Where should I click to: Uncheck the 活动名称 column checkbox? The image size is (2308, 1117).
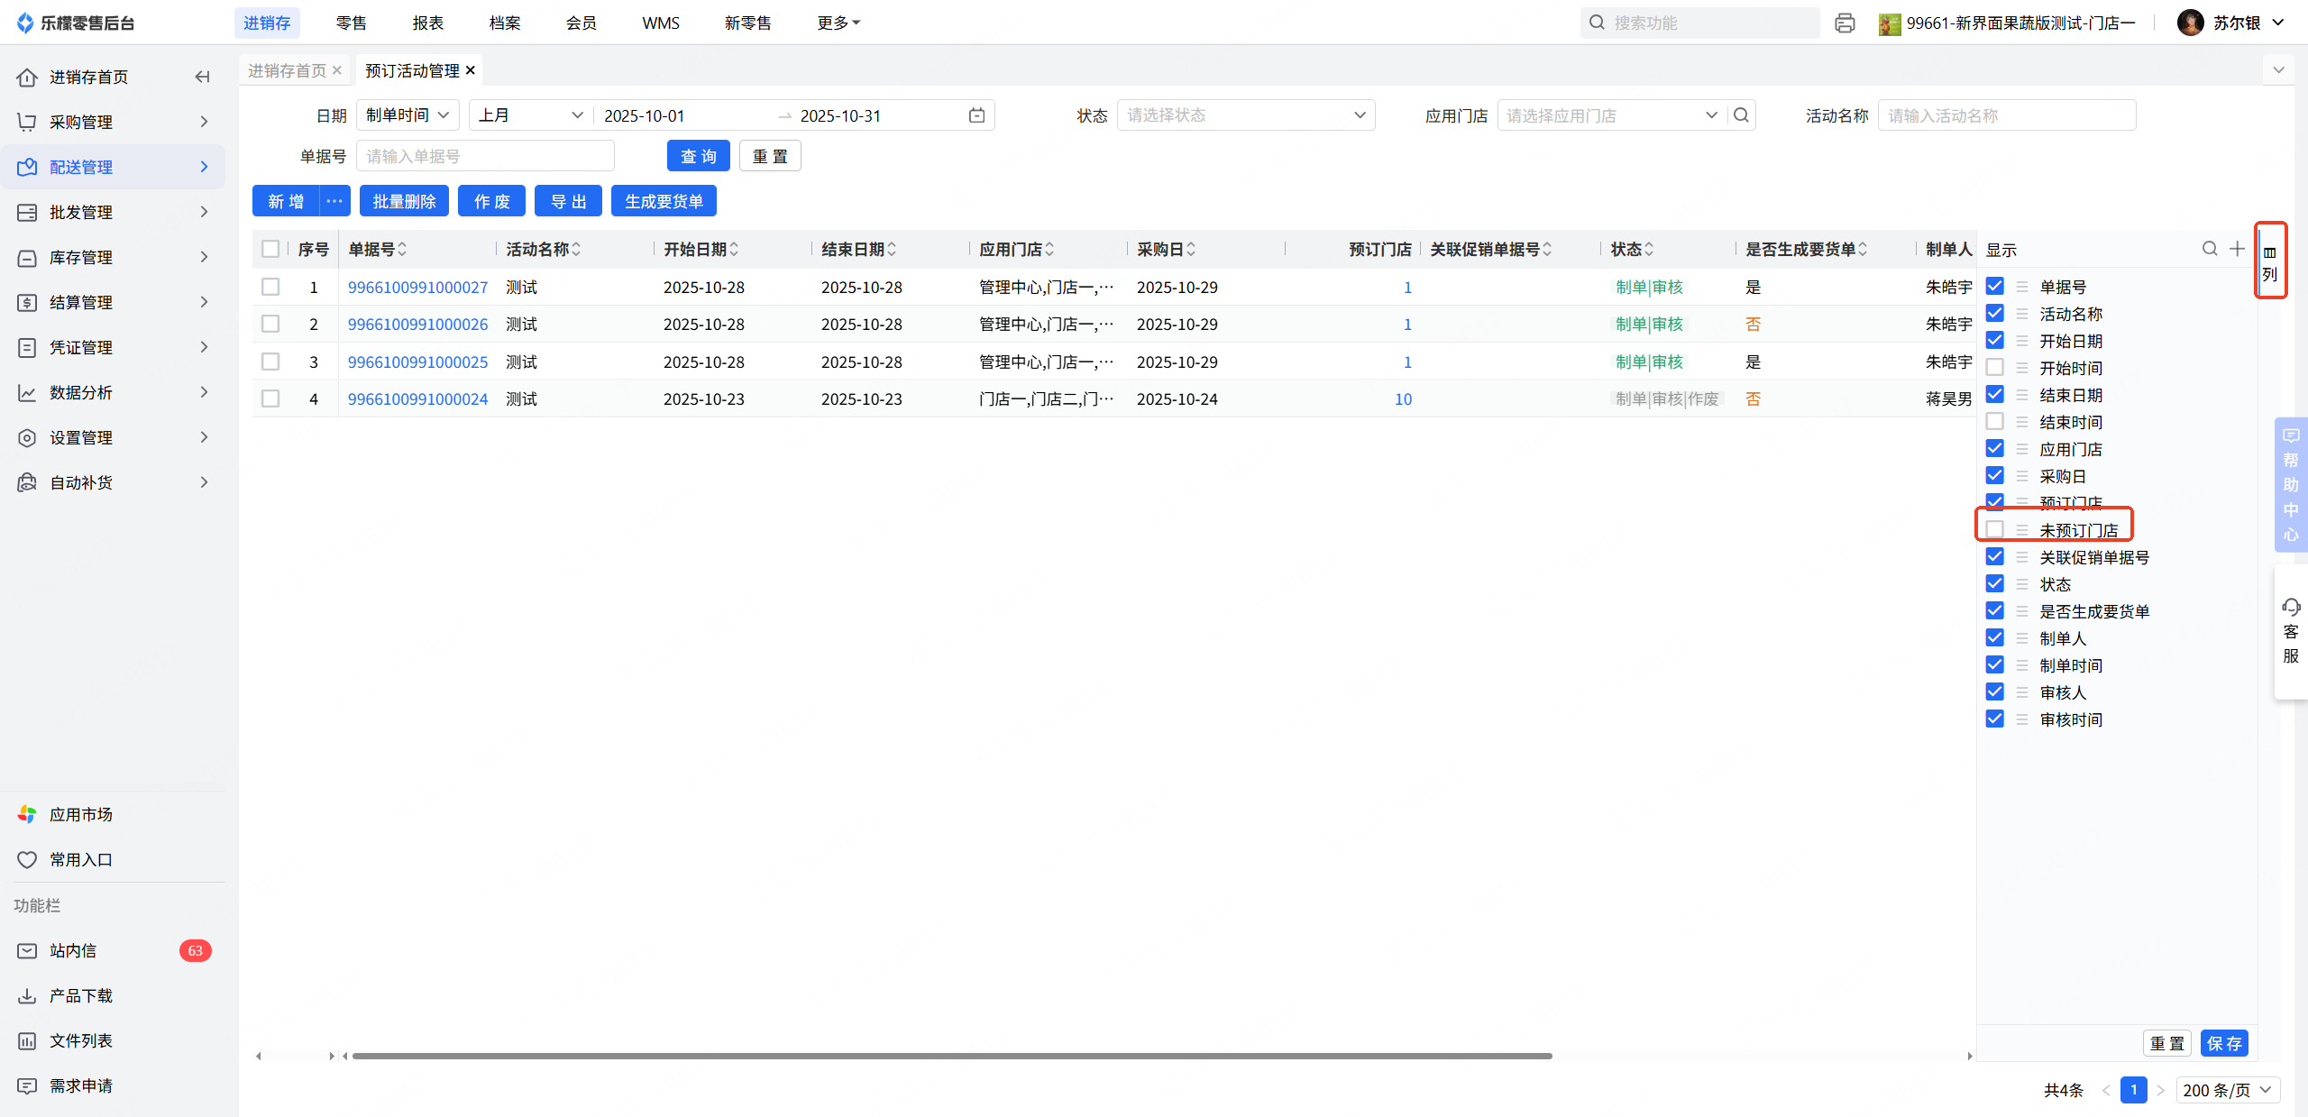(x=1994, y=314)
